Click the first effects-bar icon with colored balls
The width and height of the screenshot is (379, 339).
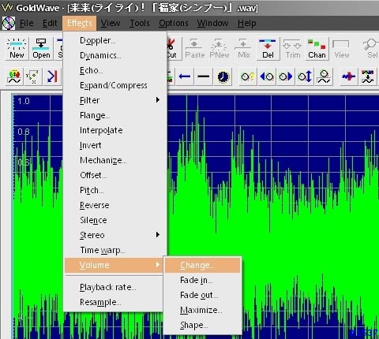[x=14, y=76]
